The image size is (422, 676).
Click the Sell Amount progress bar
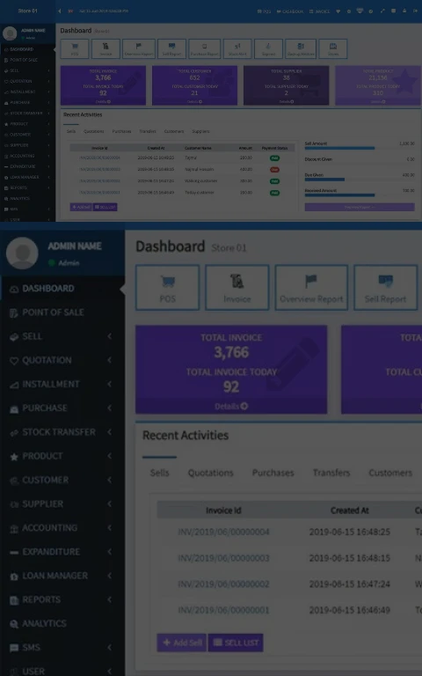pos(360,148)
